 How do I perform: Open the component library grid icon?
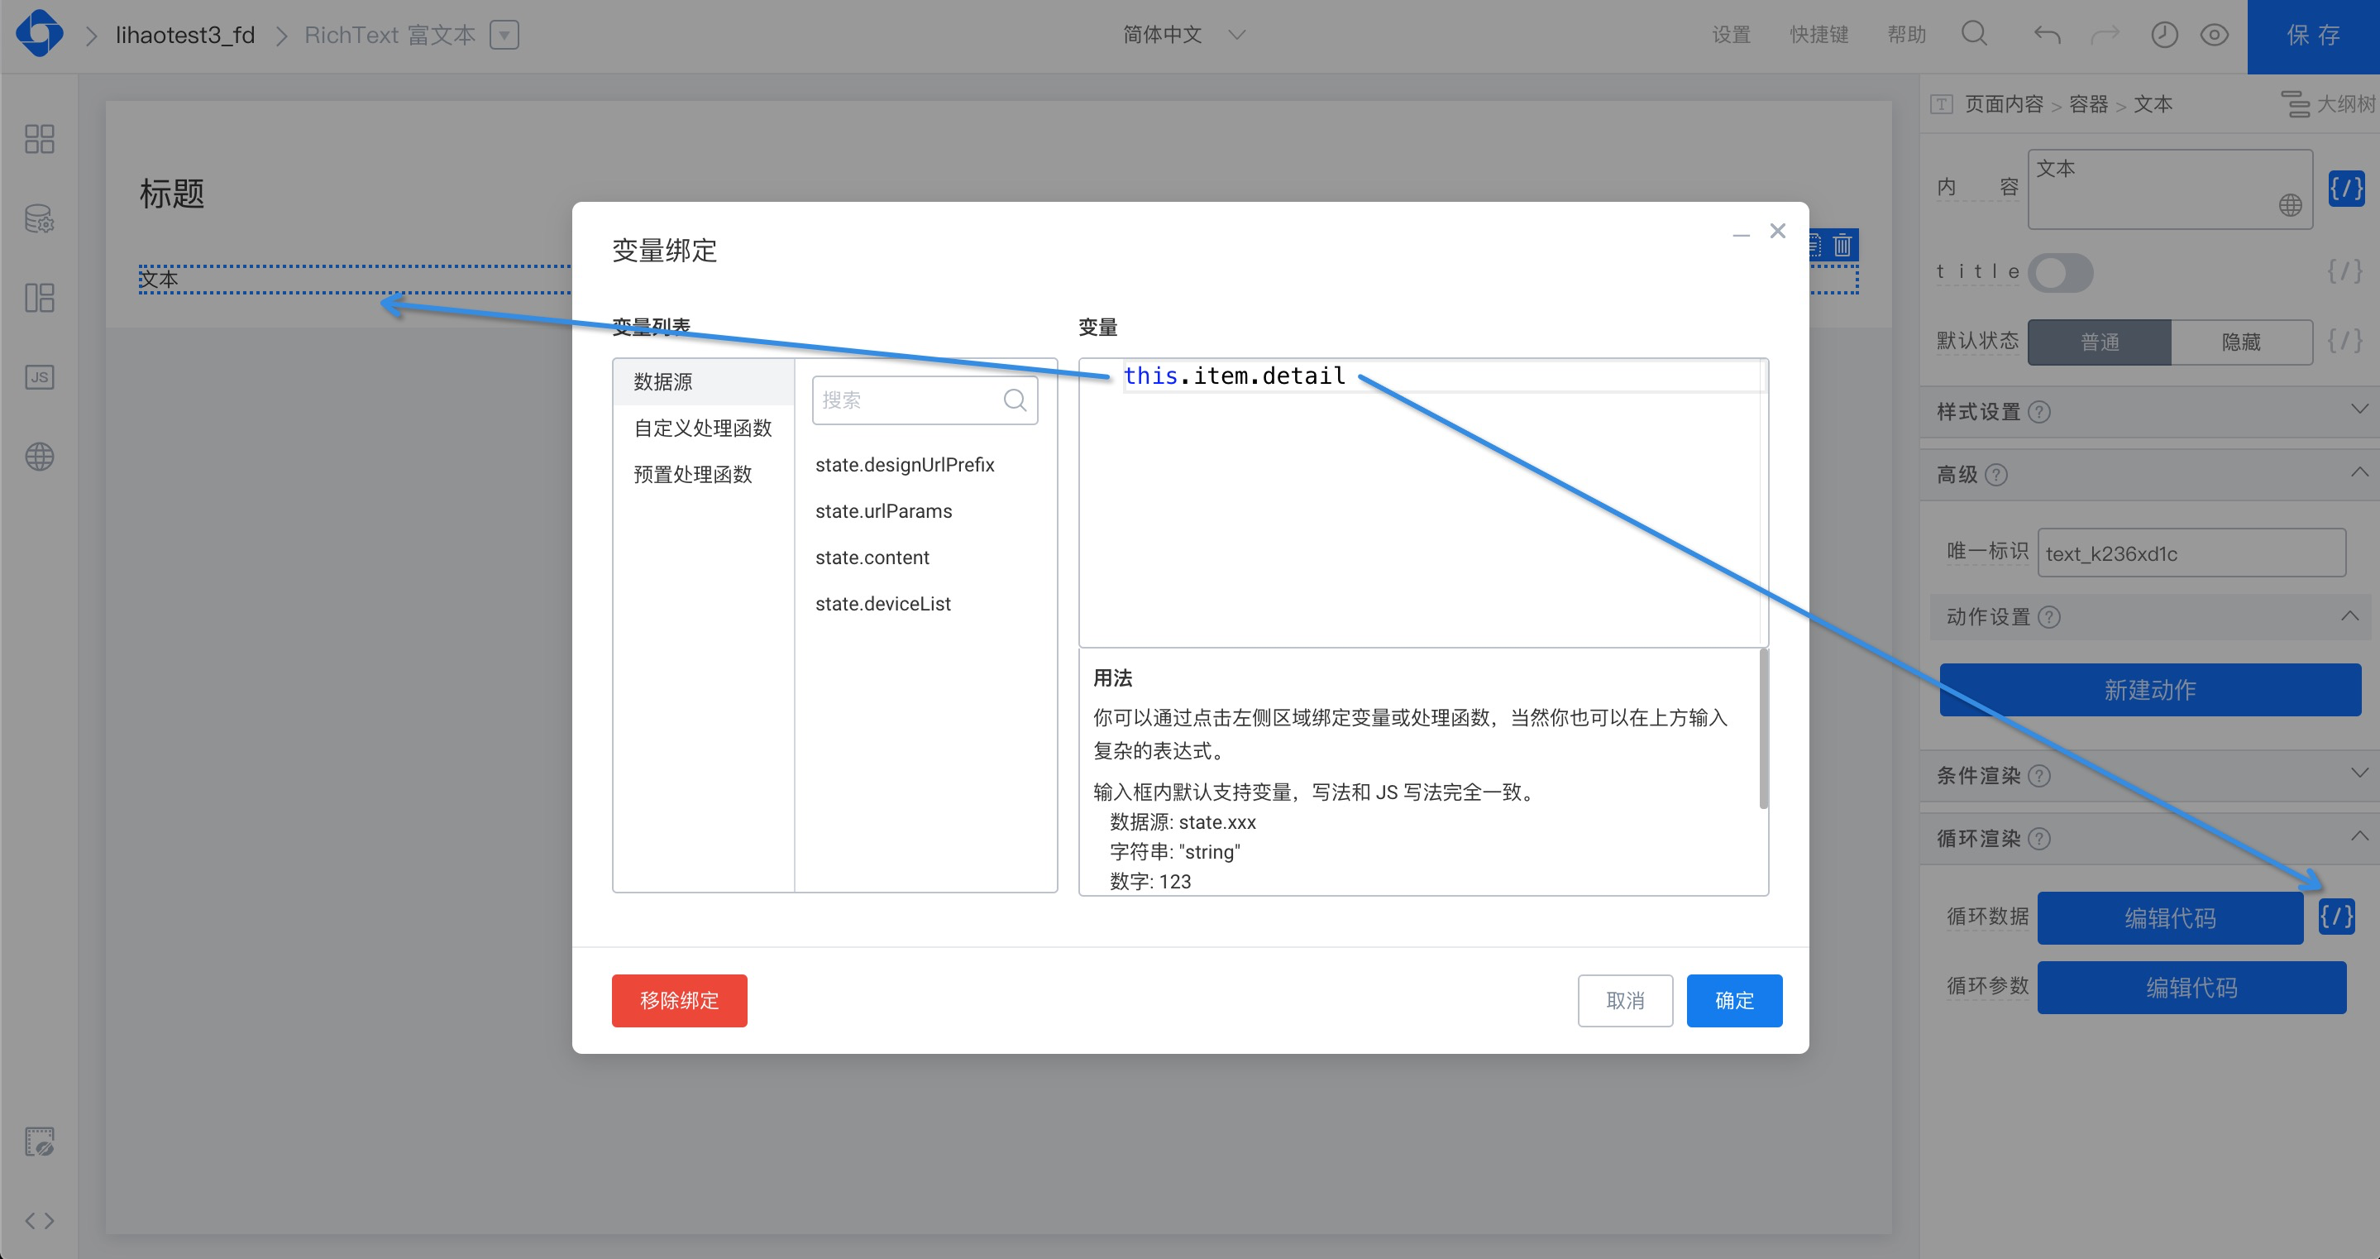(39, 139)
